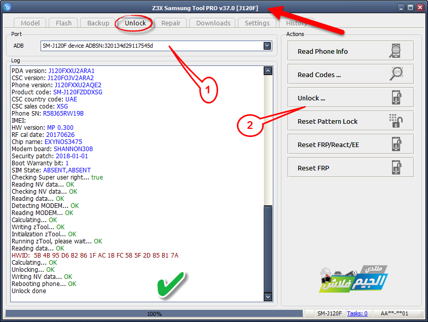Click the Chip name EXYNOS3475 line
428x322 pixels.
point(47,142)
